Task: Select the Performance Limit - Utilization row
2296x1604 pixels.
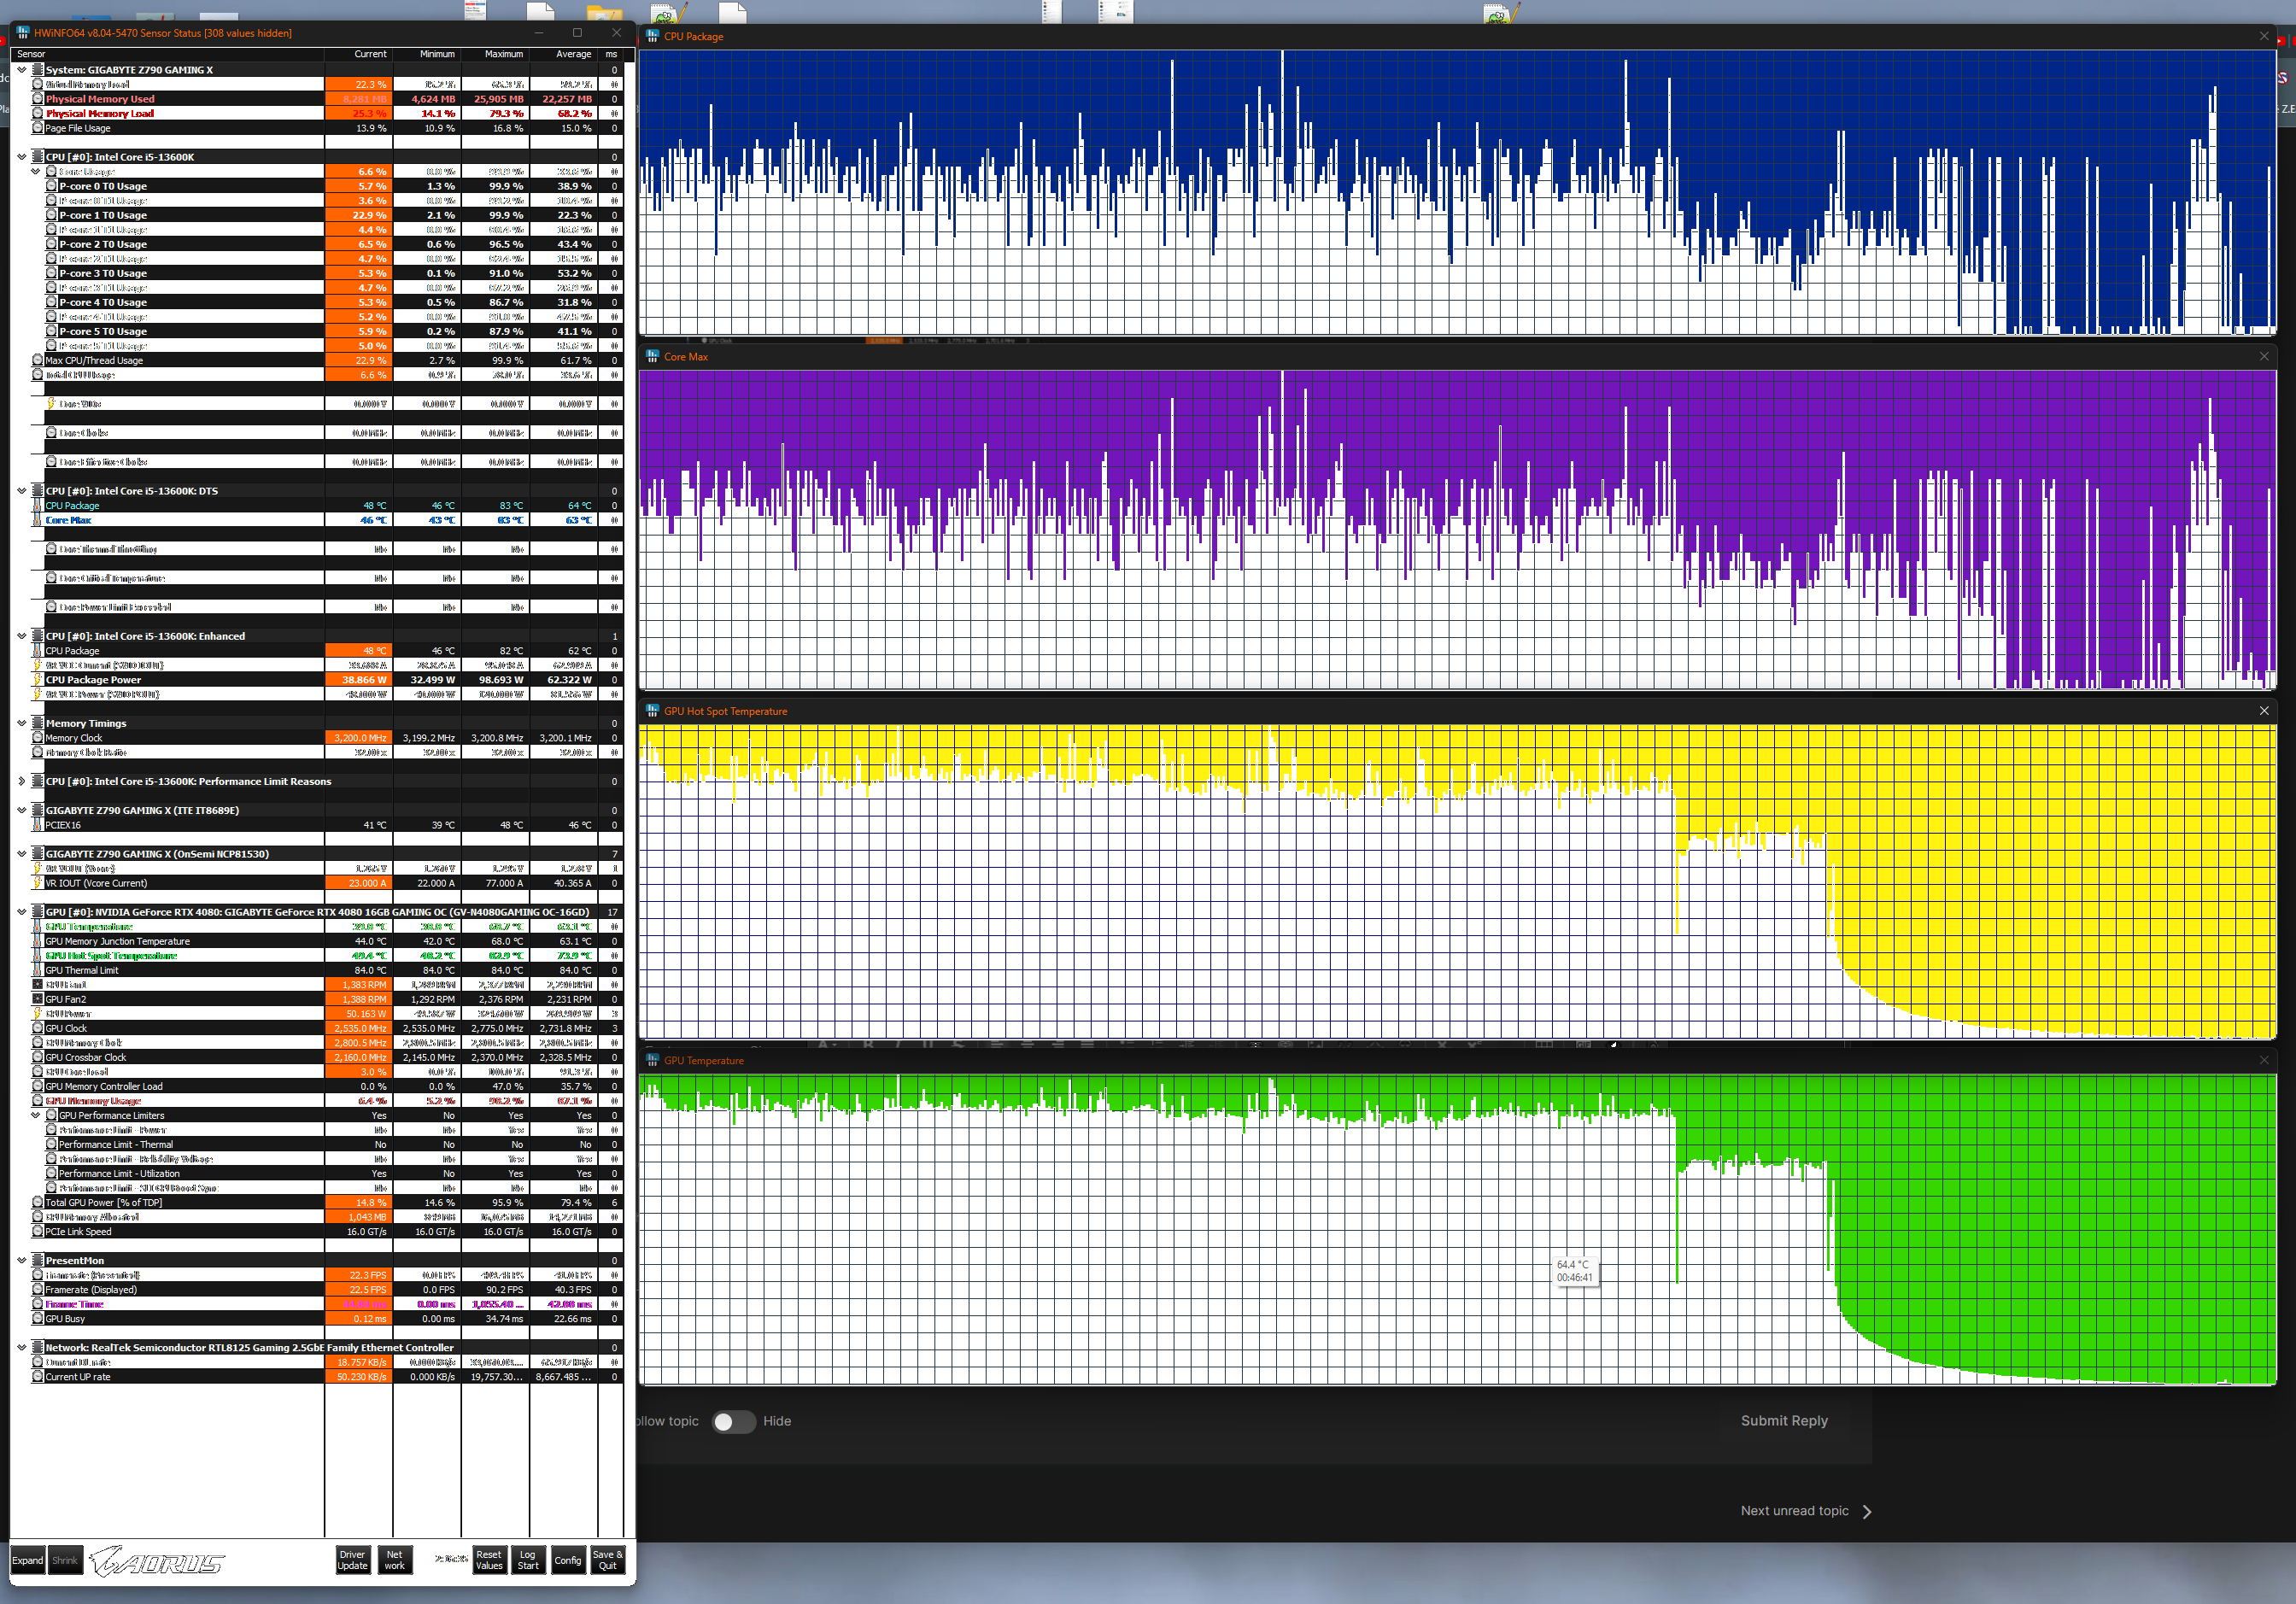Action: click(318, 1174)
